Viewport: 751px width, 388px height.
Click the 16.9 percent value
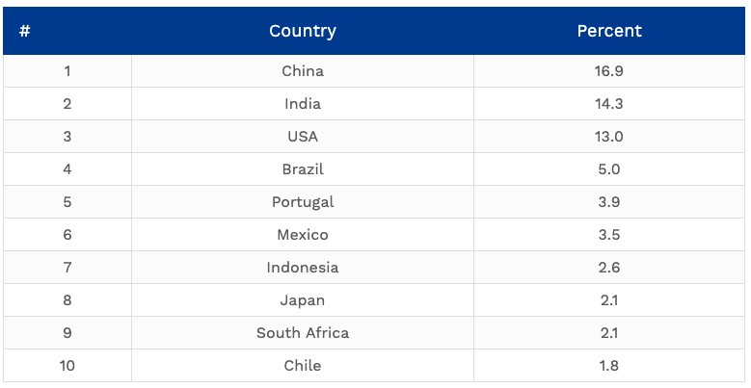(x=609, y=71)
